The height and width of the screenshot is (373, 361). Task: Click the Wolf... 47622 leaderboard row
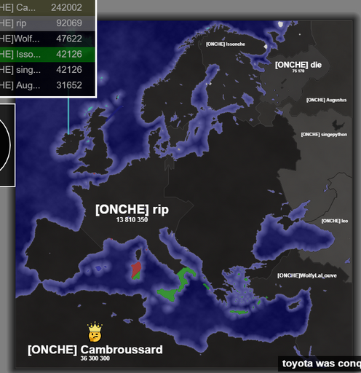tap(47, 39)
